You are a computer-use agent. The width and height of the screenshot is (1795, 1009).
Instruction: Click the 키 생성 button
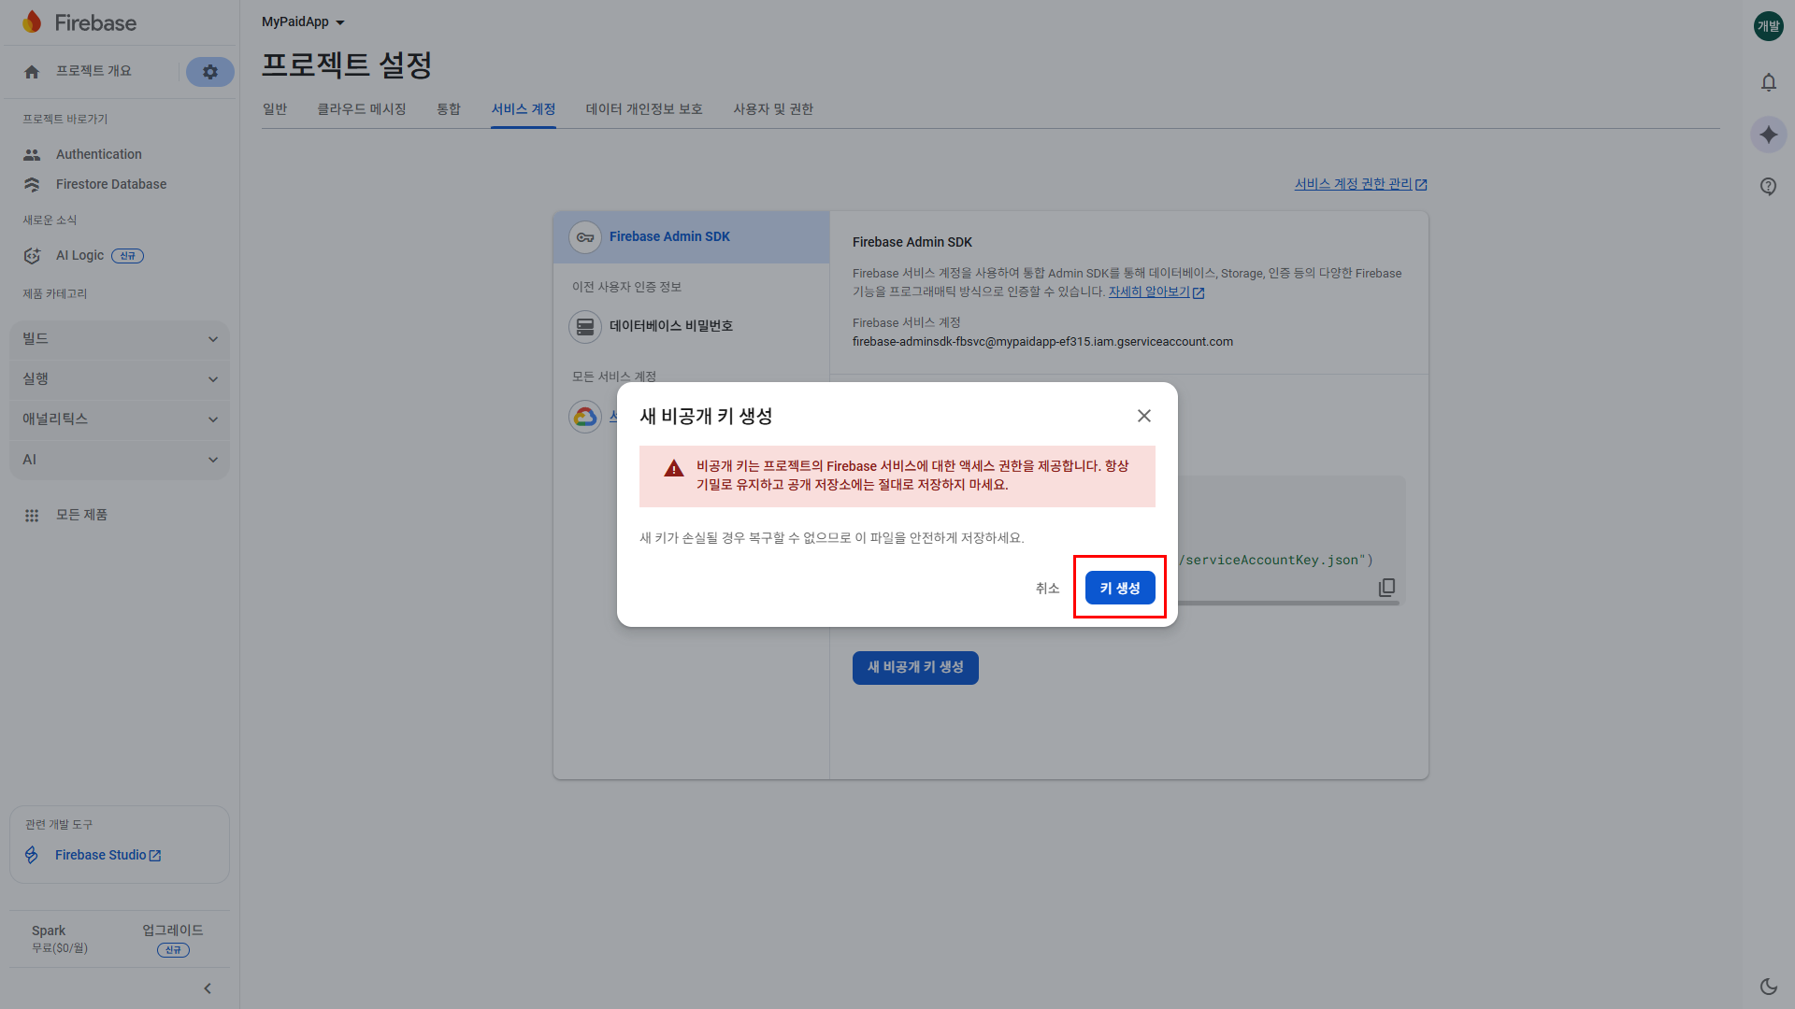click(x=1119, y=588)
